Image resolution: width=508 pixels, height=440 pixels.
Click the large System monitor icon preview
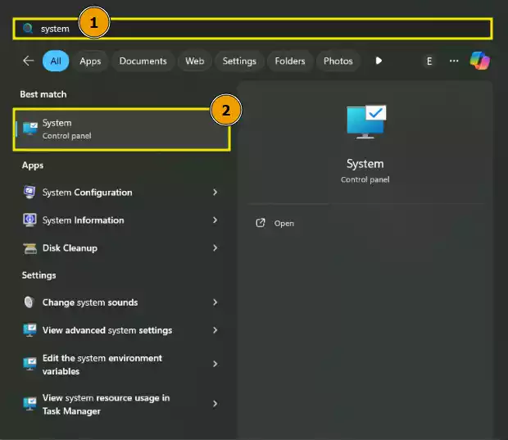tap(365, 122)
